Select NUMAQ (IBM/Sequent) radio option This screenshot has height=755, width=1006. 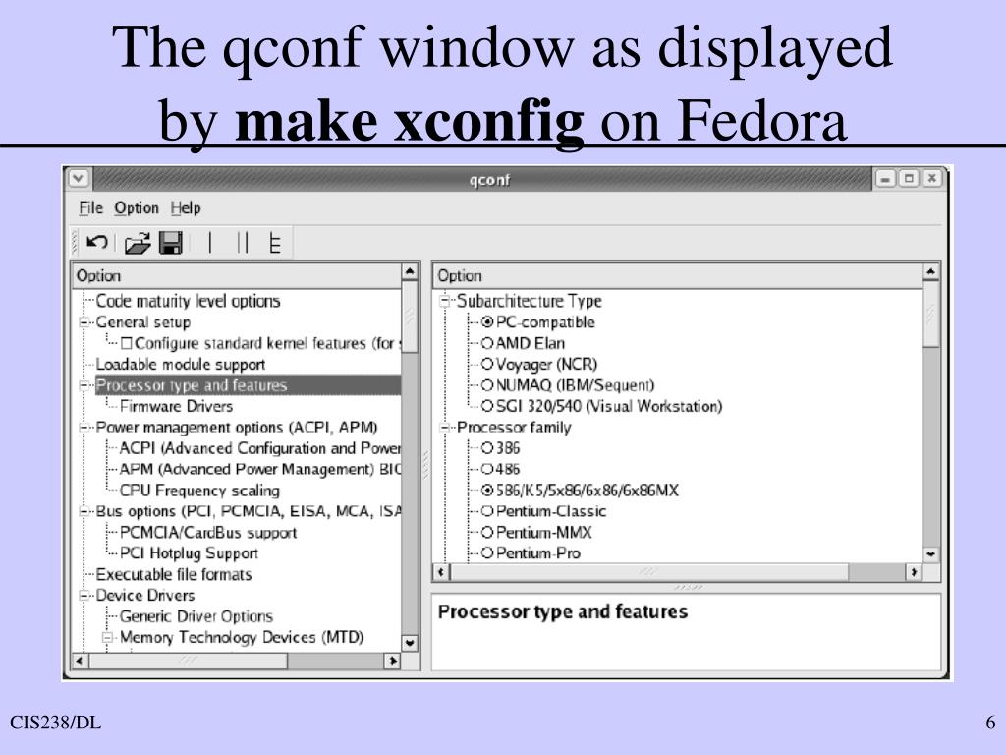point(487,385)
